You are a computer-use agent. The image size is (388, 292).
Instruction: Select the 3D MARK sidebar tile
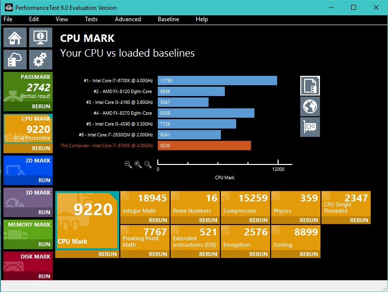[x=28, y=197]
